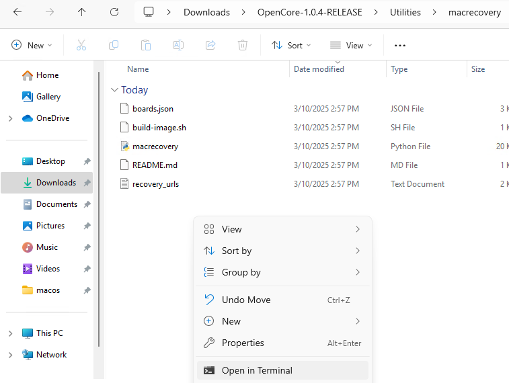
Task: Select macrecovery in the address breadcrumb
Action: (475, 12)
